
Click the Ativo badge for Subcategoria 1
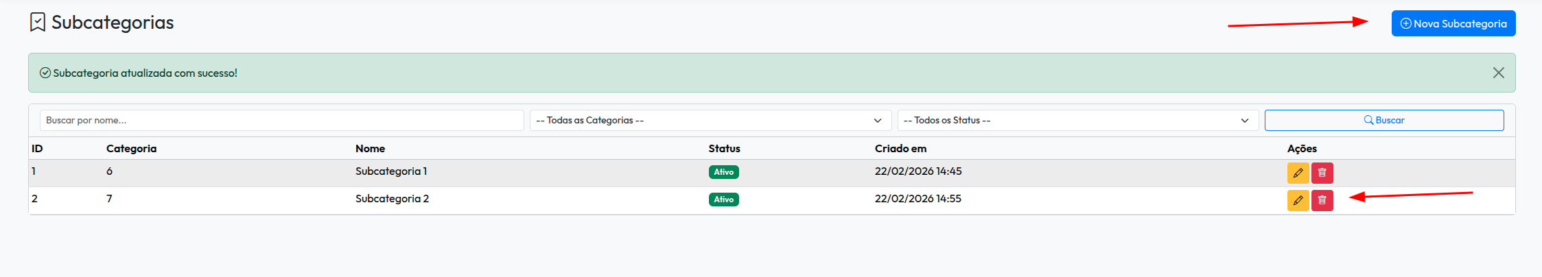(723, 172)
